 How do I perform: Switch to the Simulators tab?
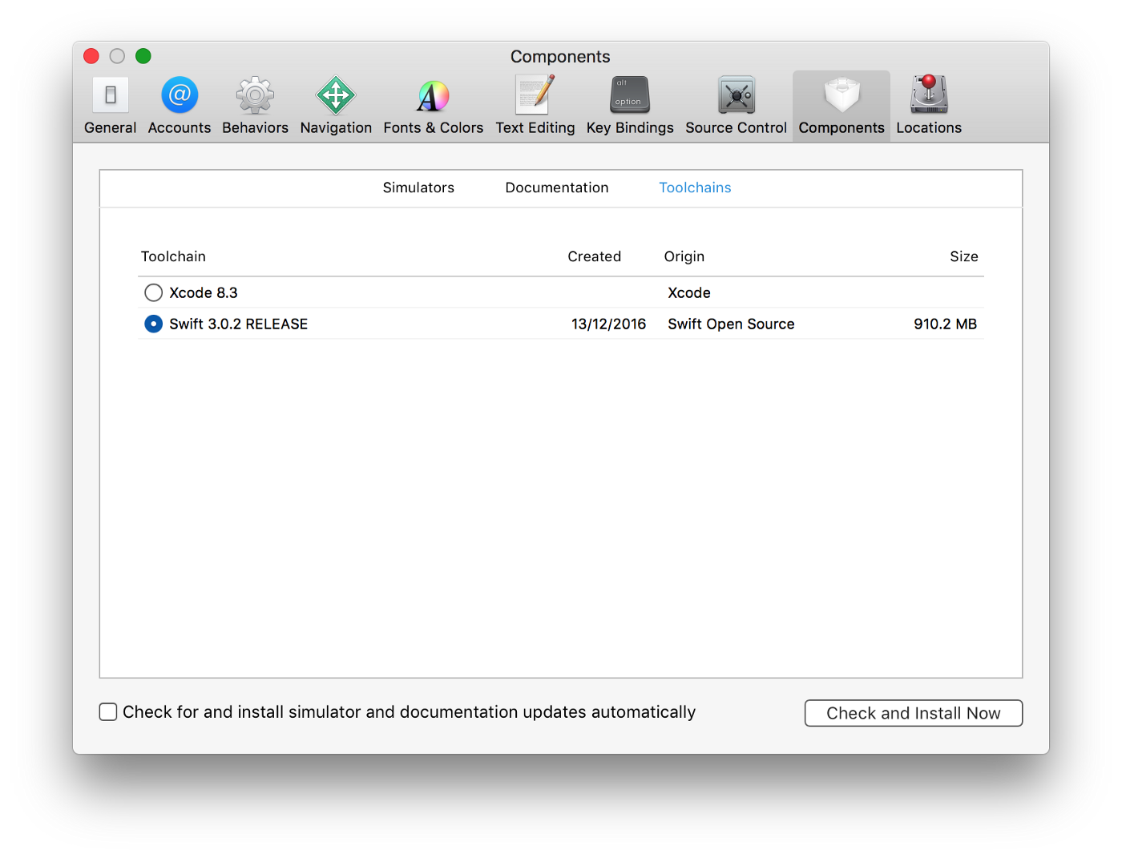tap(418, 187)
